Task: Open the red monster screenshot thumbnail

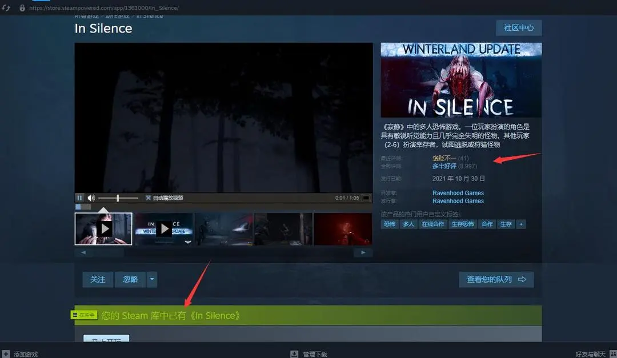Action: [x=343, y=229]
